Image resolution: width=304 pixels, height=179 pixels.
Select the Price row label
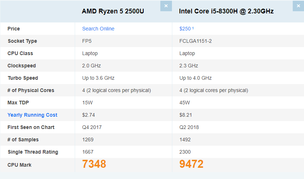(14, 29)
